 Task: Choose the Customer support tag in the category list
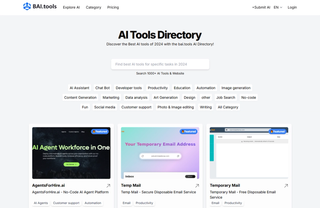pos(136,107)
